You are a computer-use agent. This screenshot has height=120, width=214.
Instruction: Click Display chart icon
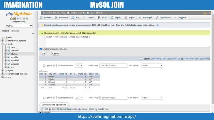(80, 109)
